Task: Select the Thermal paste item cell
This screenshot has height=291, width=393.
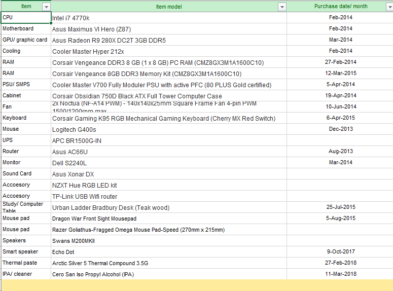Action: [x=26, y=263]
